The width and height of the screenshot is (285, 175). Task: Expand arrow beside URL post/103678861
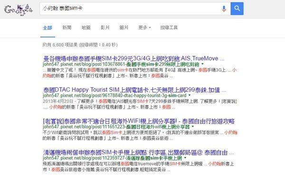(x=202, y=64)
